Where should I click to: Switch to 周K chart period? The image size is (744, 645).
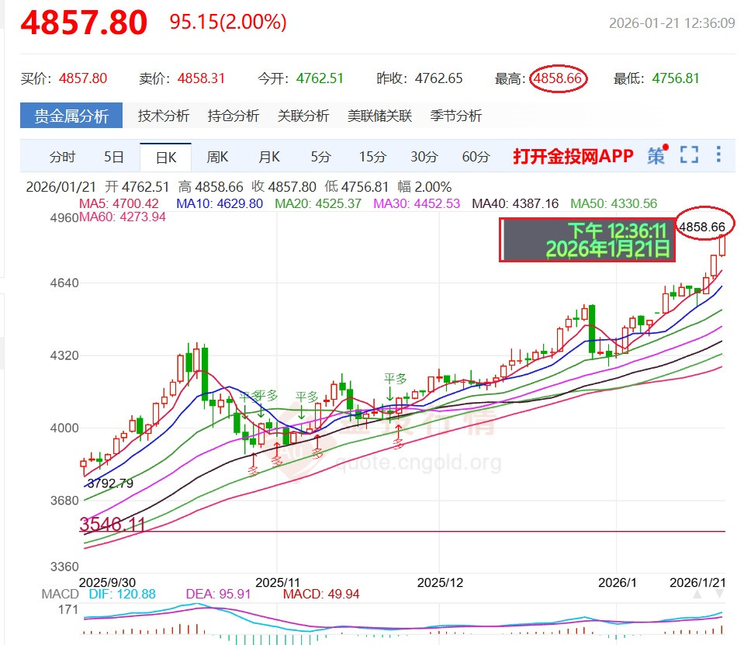[217, 157]
